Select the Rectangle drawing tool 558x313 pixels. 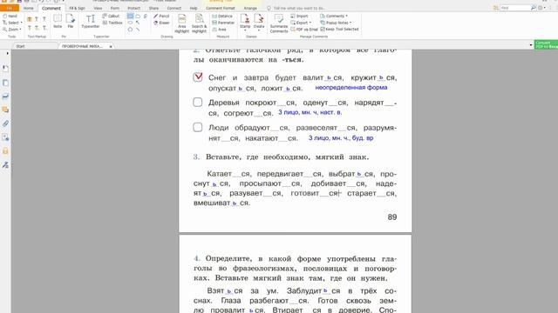(x=130, y=16)
